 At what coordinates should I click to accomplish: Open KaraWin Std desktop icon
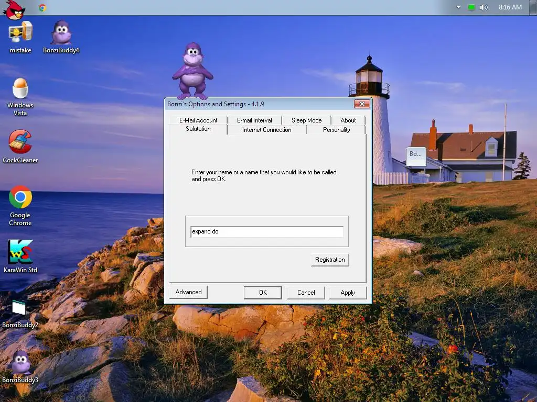click(20, 256)
